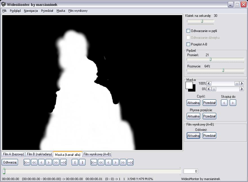
Task: Switch to Film wynikowy (A+B) tab
Action: coord(97,154)
